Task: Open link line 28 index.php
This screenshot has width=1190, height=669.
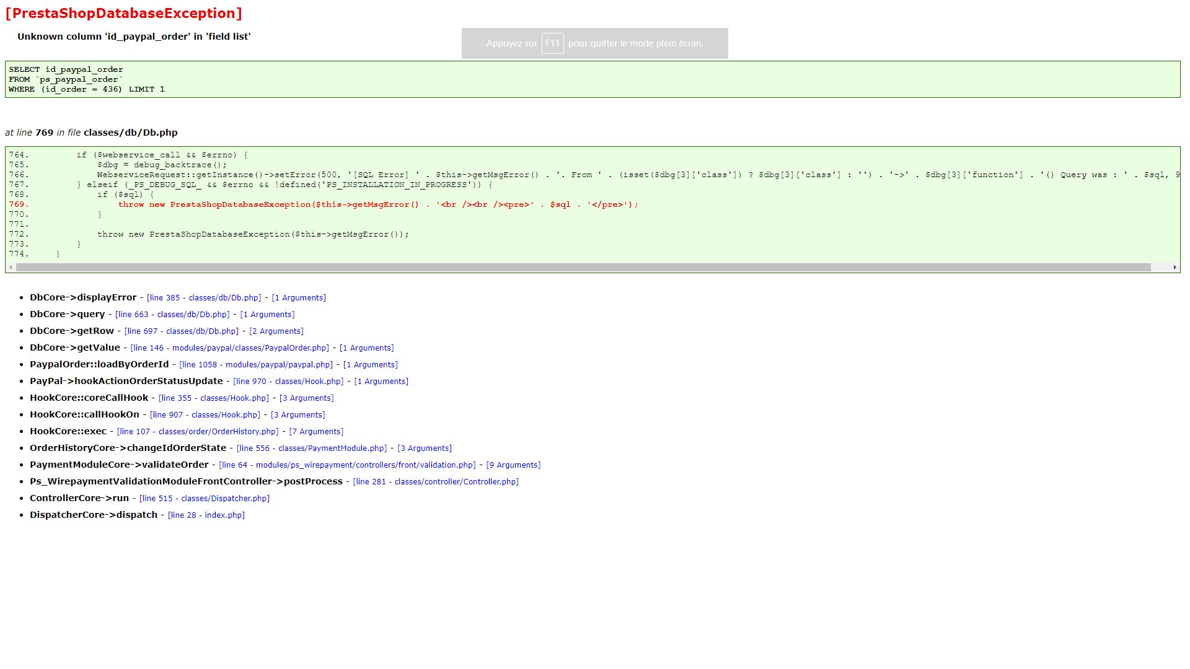Action: (x=206, y=515)
